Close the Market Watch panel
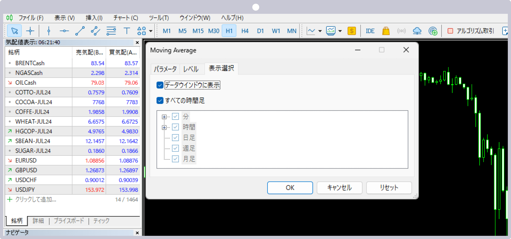The height and width of the screenshot is (239, 511). 137,42
